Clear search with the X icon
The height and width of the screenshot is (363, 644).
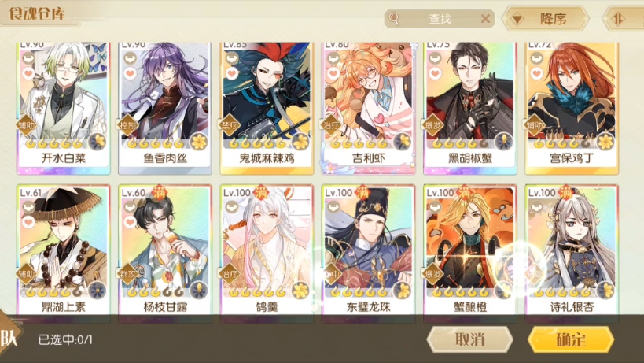[x=485, y=18]
